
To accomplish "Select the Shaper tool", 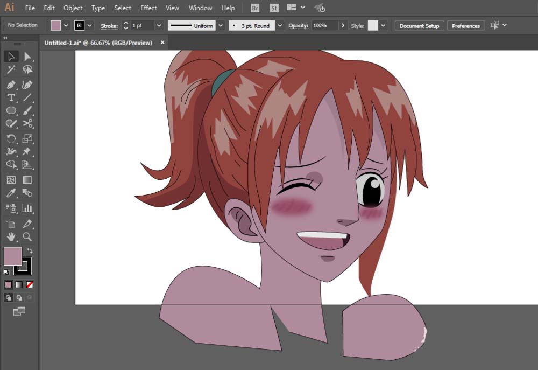I will pyautogui.click(x=11, y=124).
